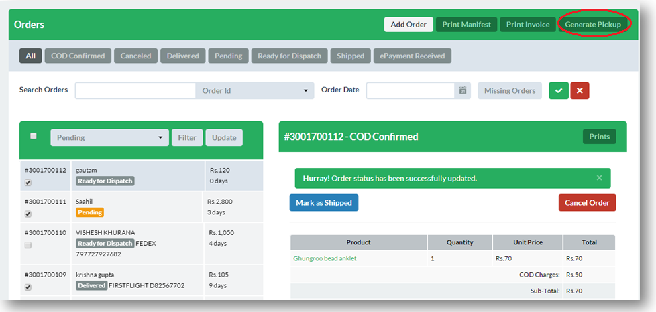Click FEDEX tracking number 797727927682

[99, 254]
